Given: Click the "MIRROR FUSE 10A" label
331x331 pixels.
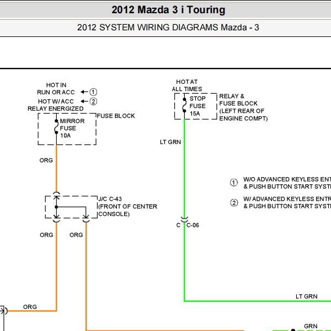Looking at the screenshot, I should point(72,128).
